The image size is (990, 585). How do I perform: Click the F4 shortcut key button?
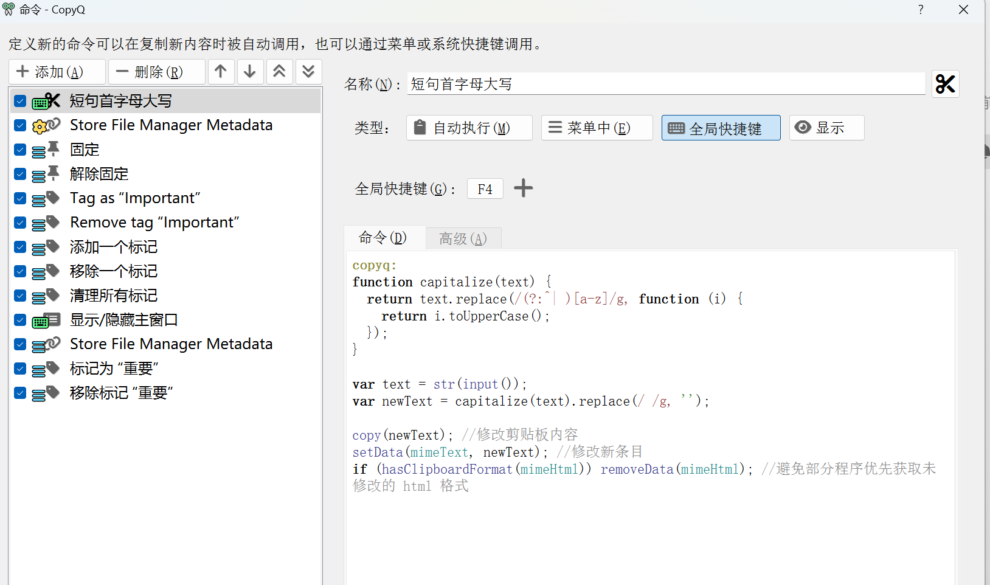click(485, 189)
